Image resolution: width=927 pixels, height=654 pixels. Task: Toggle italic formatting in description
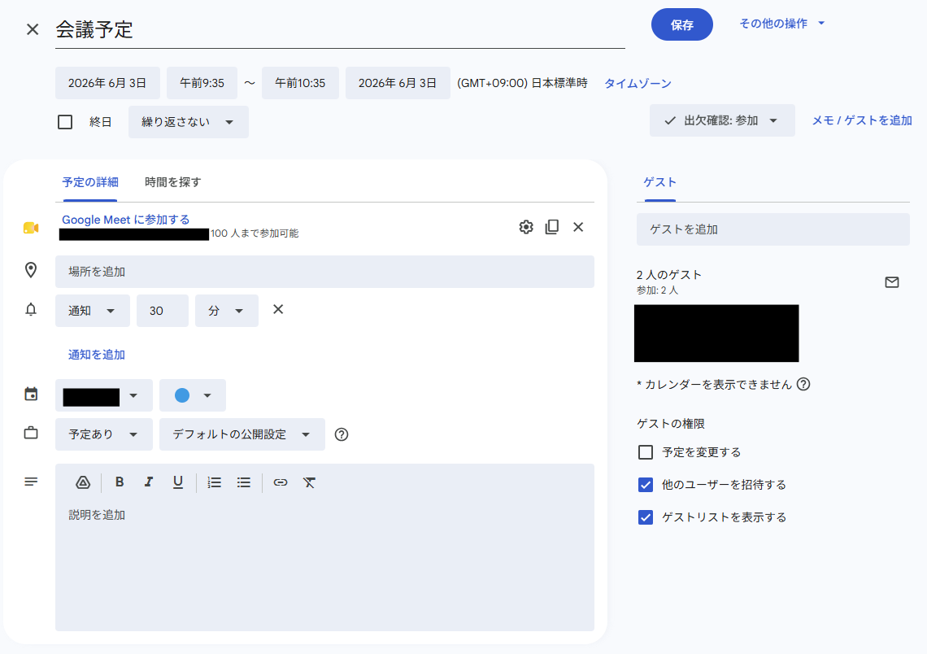click(148, 482)
